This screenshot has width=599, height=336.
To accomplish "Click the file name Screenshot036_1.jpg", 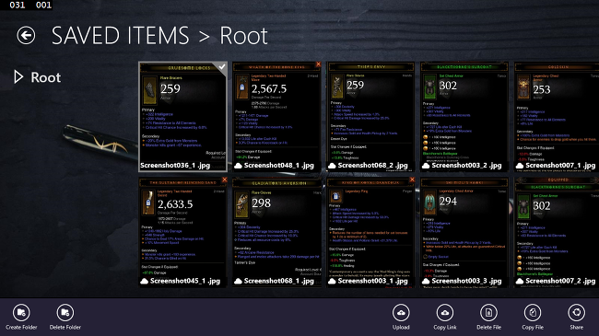I will point(175,166).
